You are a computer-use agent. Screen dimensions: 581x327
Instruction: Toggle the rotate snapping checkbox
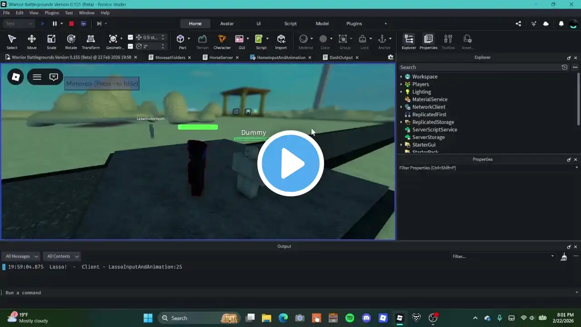[130, 46]
